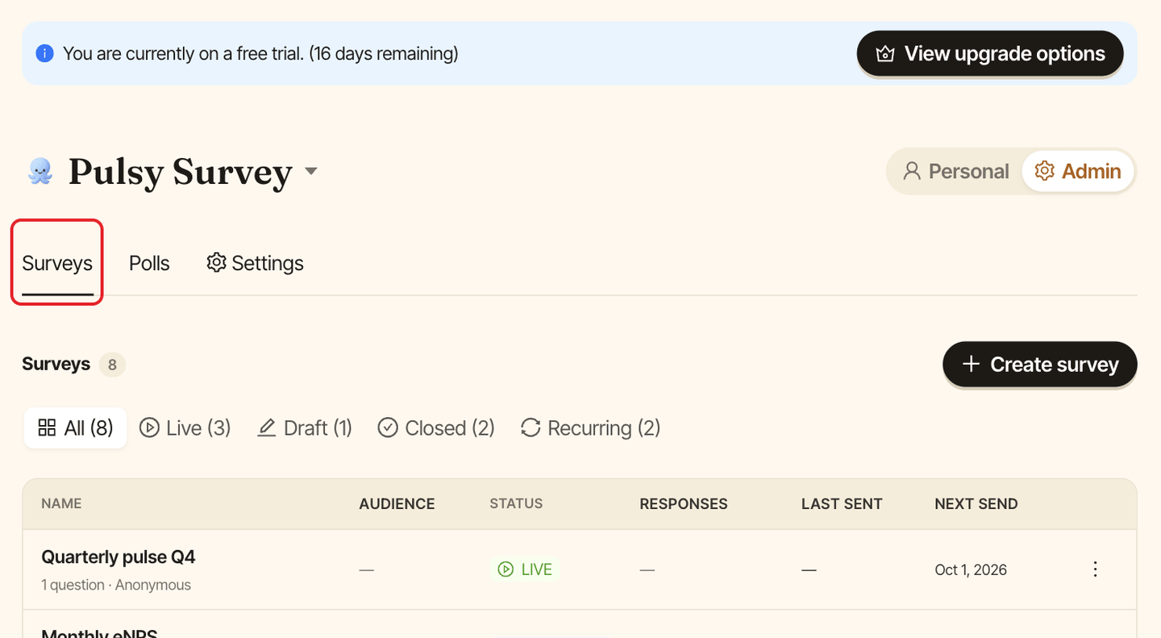Viewport: 1161px width, 638px height.
Task: Click the '1 question · Anonymous' subtitle
Action: (x=116, y=585)
